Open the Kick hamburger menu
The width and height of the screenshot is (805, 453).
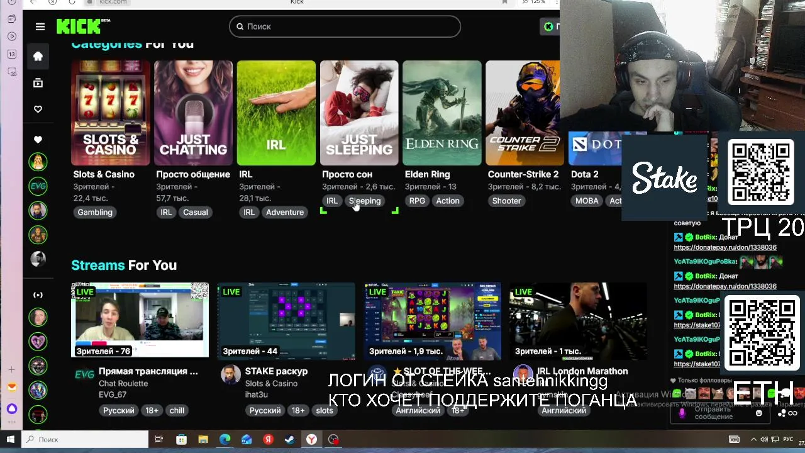(40, 26)
